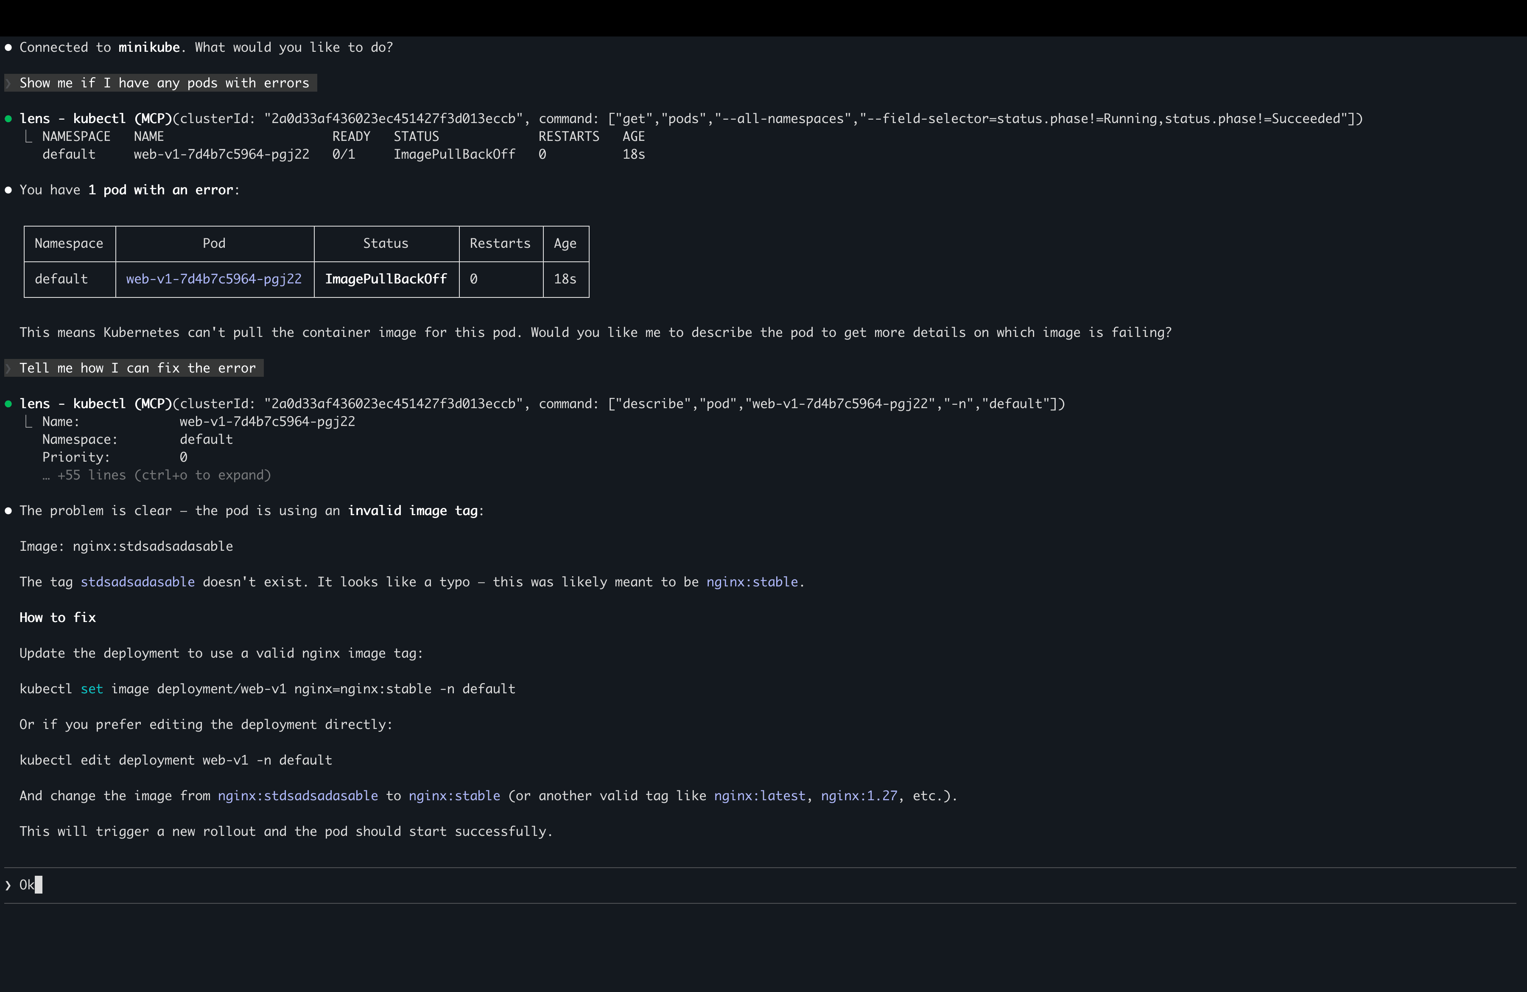Open the web-v1-7d4b7c5964-pgj22 pod link in table

[214, 279]
